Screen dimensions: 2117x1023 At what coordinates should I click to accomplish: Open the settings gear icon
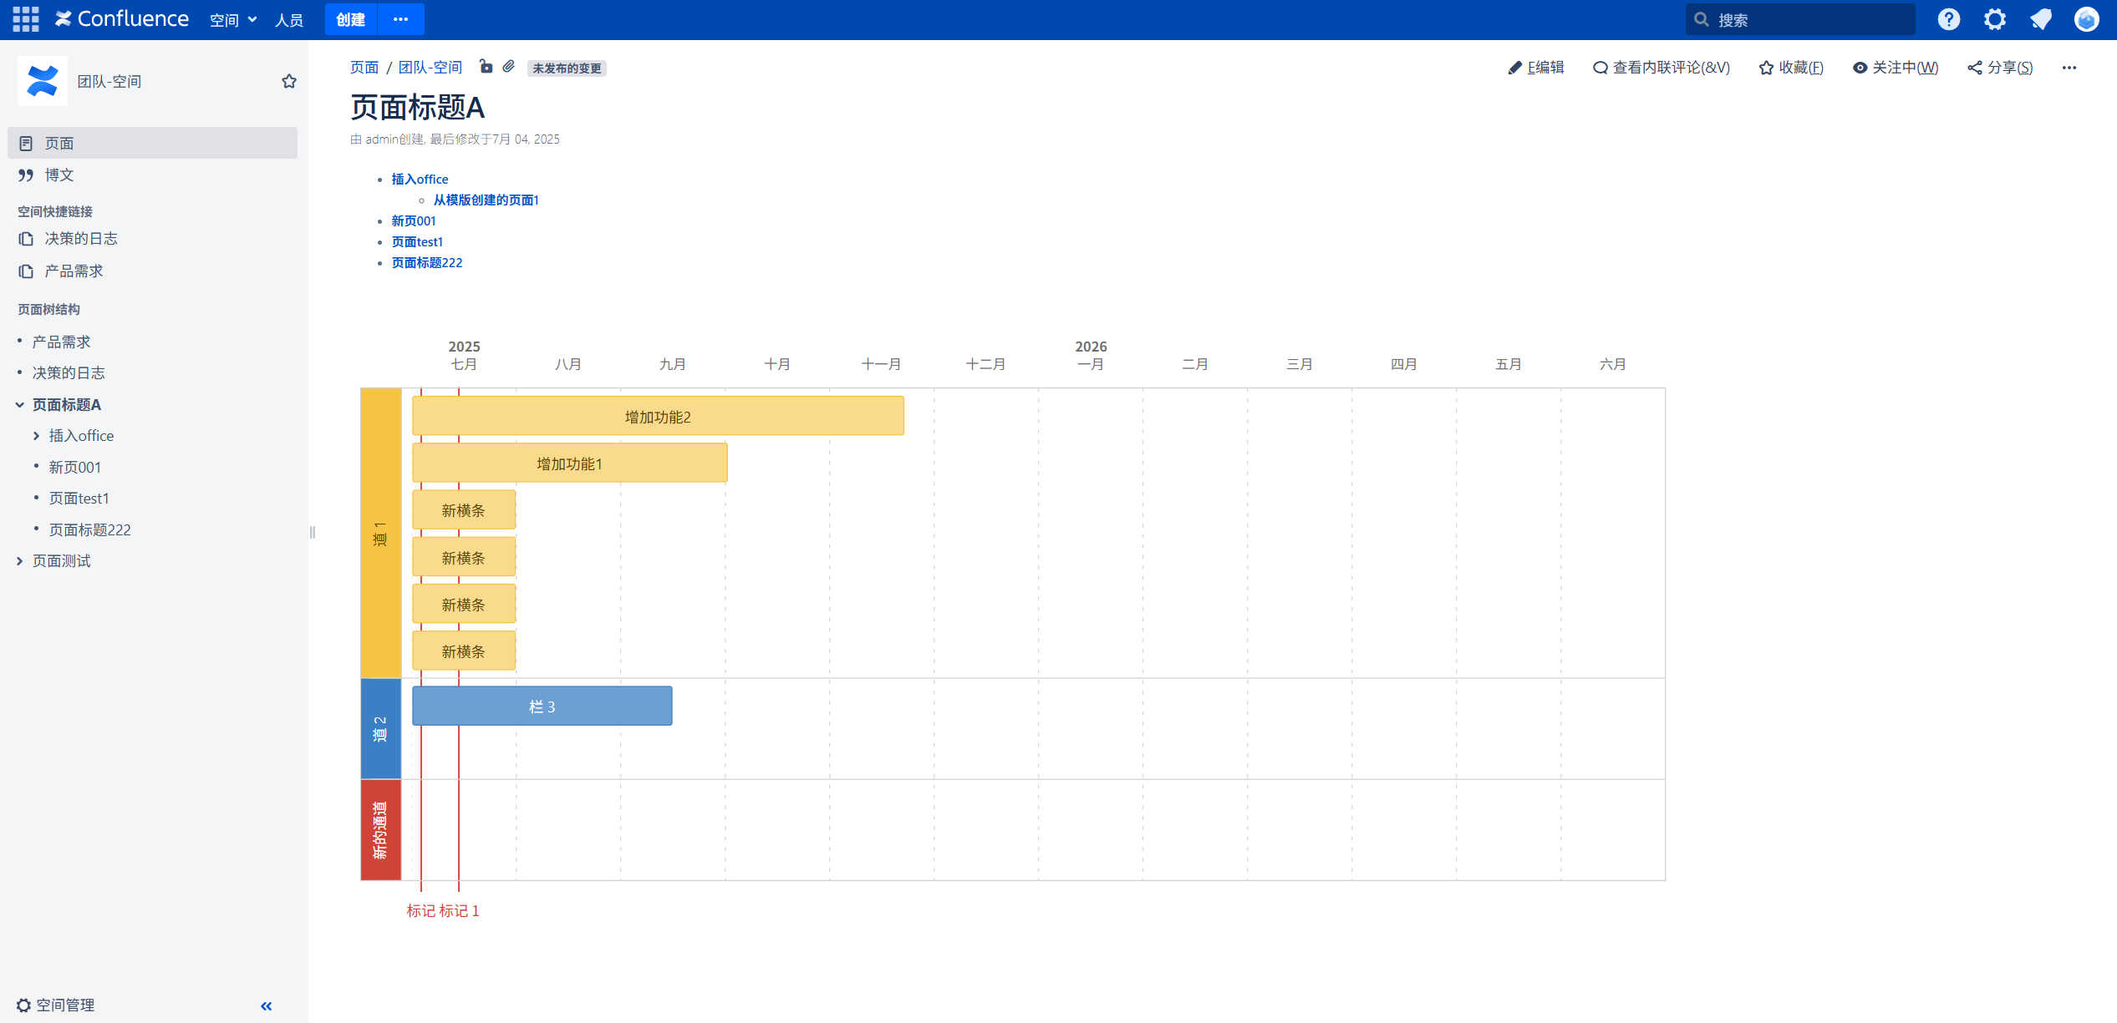[1994, 19]
